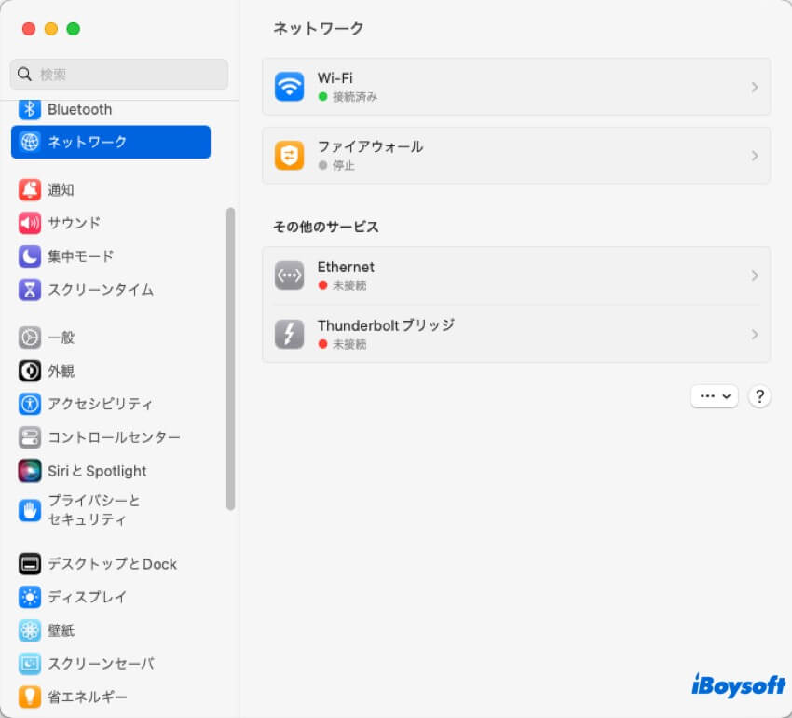Click the orange Firewall icon
792x718 pixels.
pos(289,156)
